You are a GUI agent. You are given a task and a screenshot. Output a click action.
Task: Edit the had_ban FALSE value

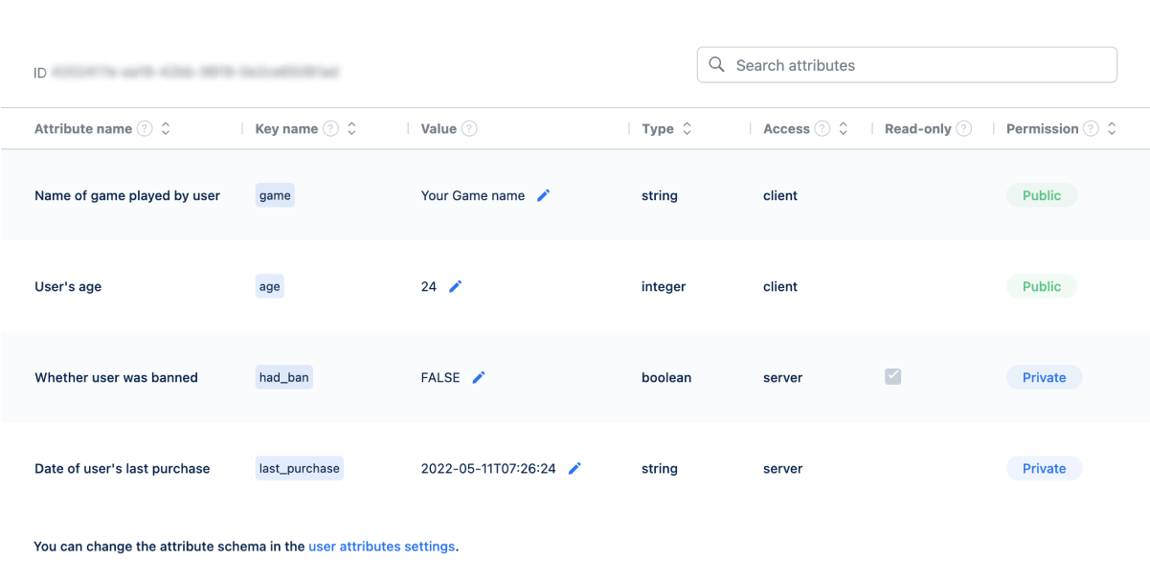479,377
